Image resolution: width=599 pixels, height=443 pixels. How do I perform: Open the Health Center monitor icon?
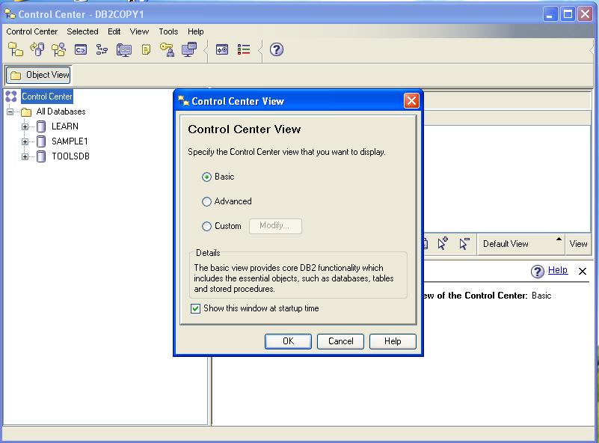tap(124, 49)
